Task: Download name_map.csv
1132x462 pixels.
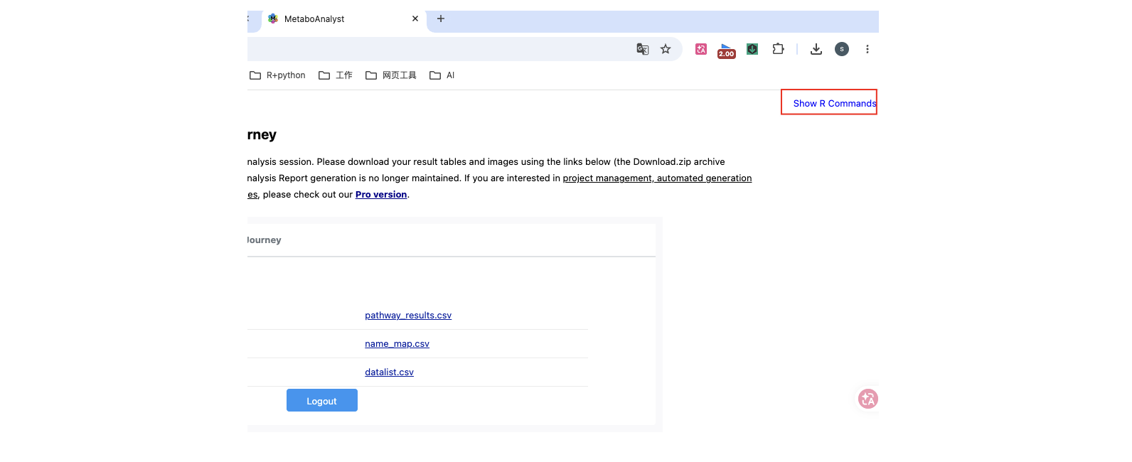Action: click(397, 344)
